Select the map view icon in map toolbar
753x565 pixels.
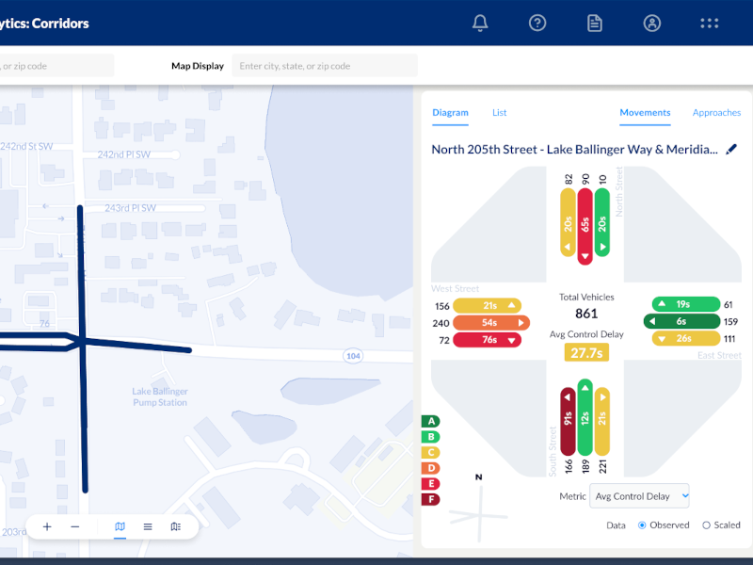(120, 526)
